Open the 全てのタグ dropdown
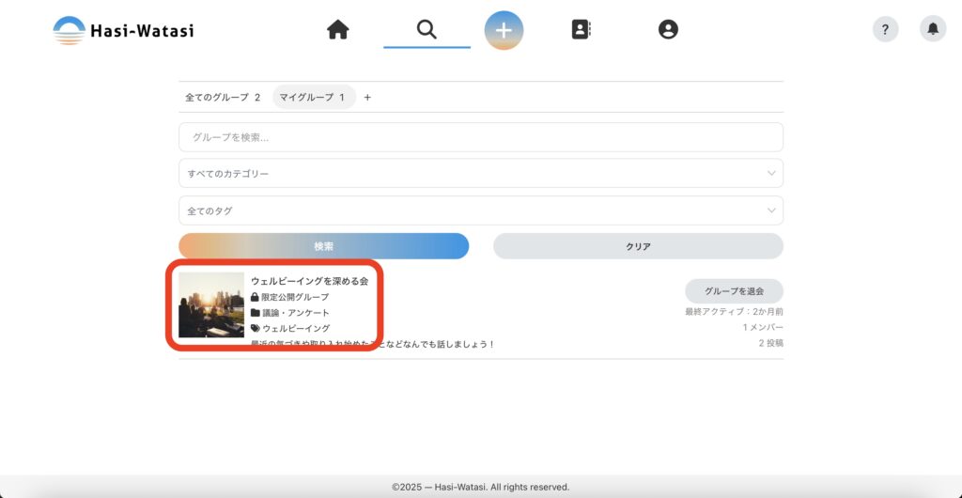Viewport: 962px width, 498px height. click(480, 210)
